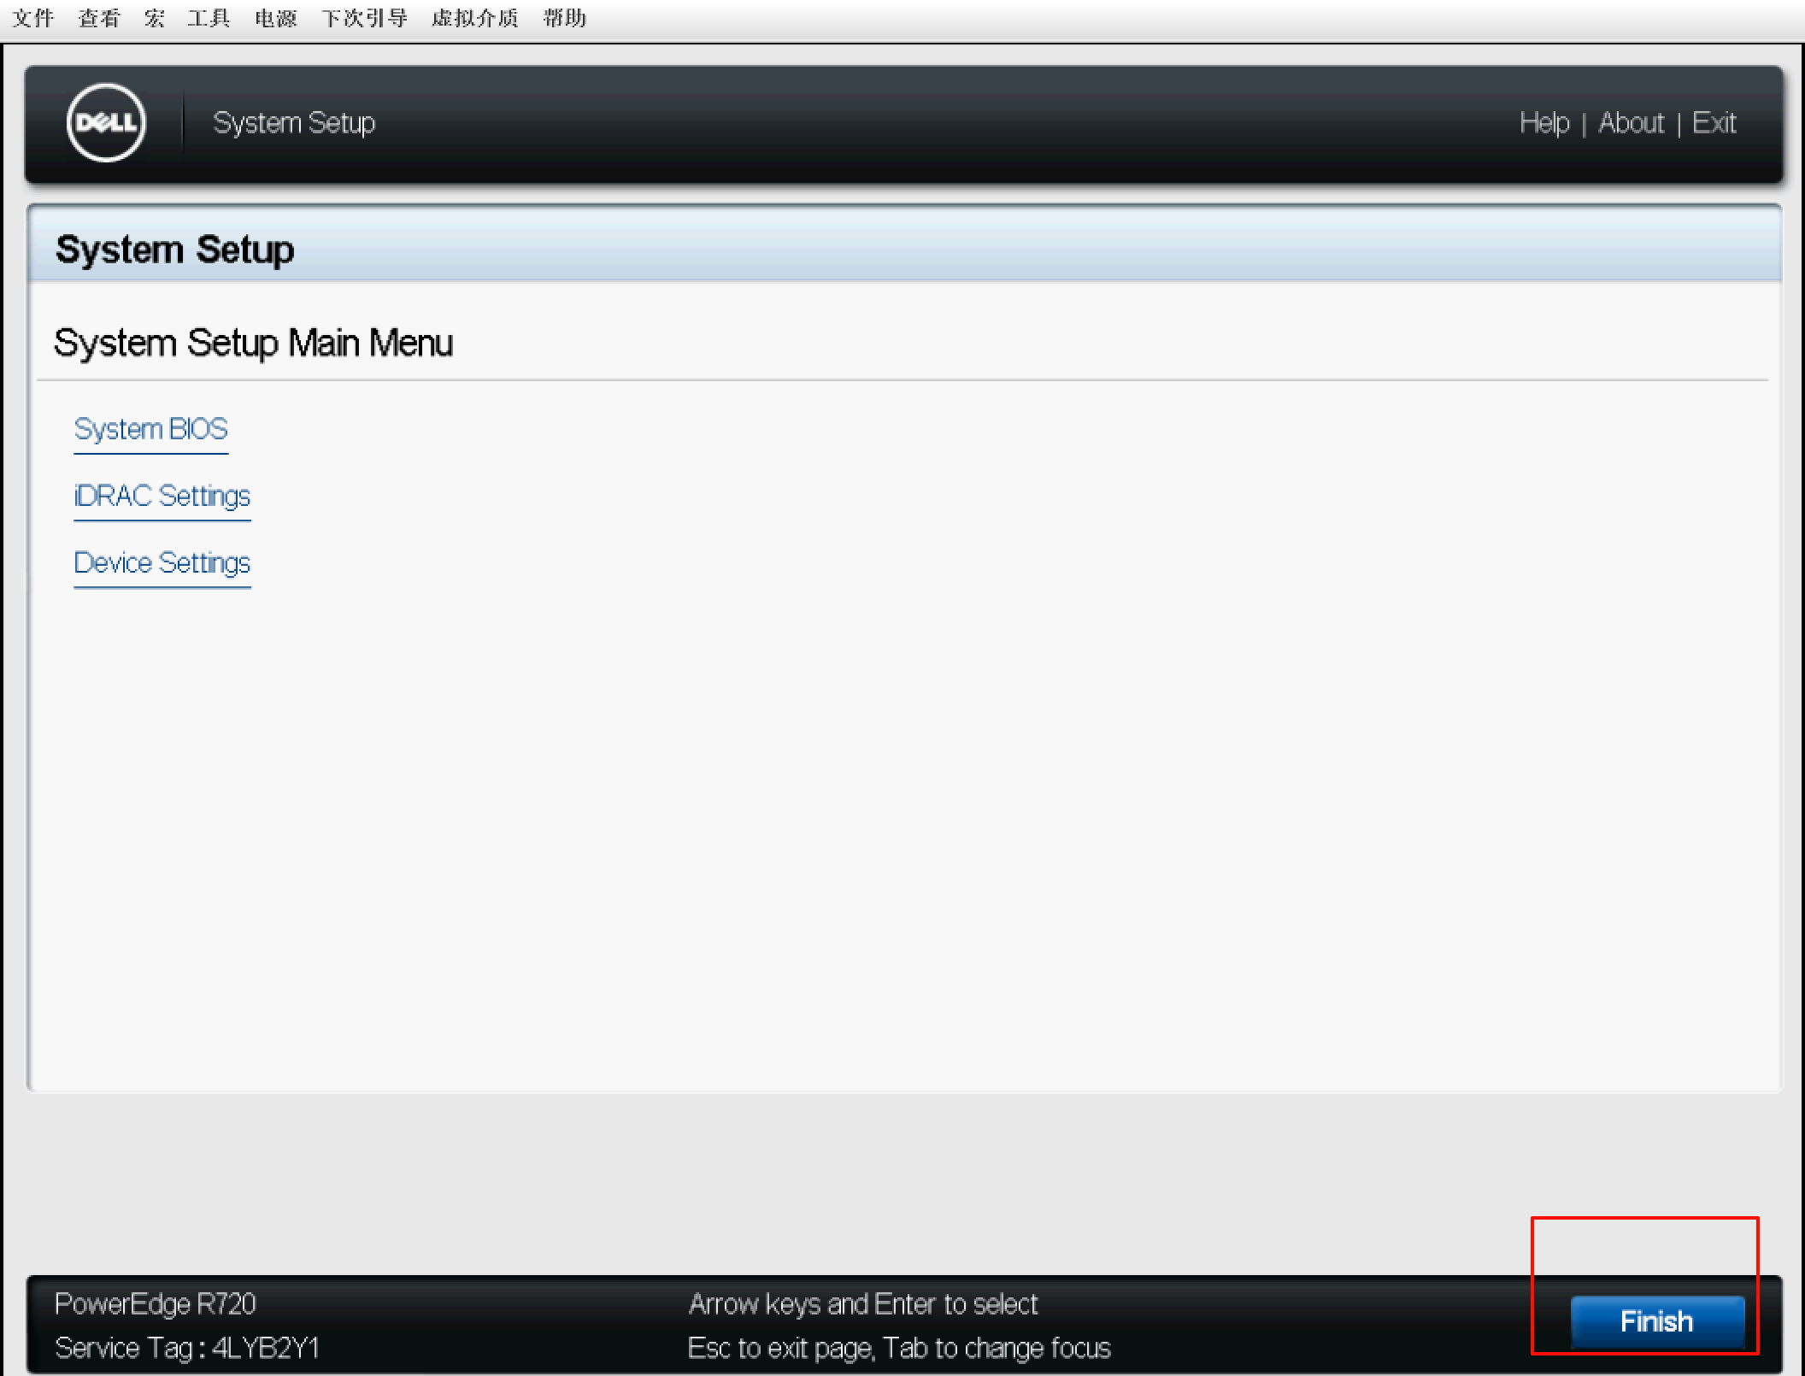
Task: Click the Service Tag : 4LYB2Y1 text
Action: pos(186,1348)
